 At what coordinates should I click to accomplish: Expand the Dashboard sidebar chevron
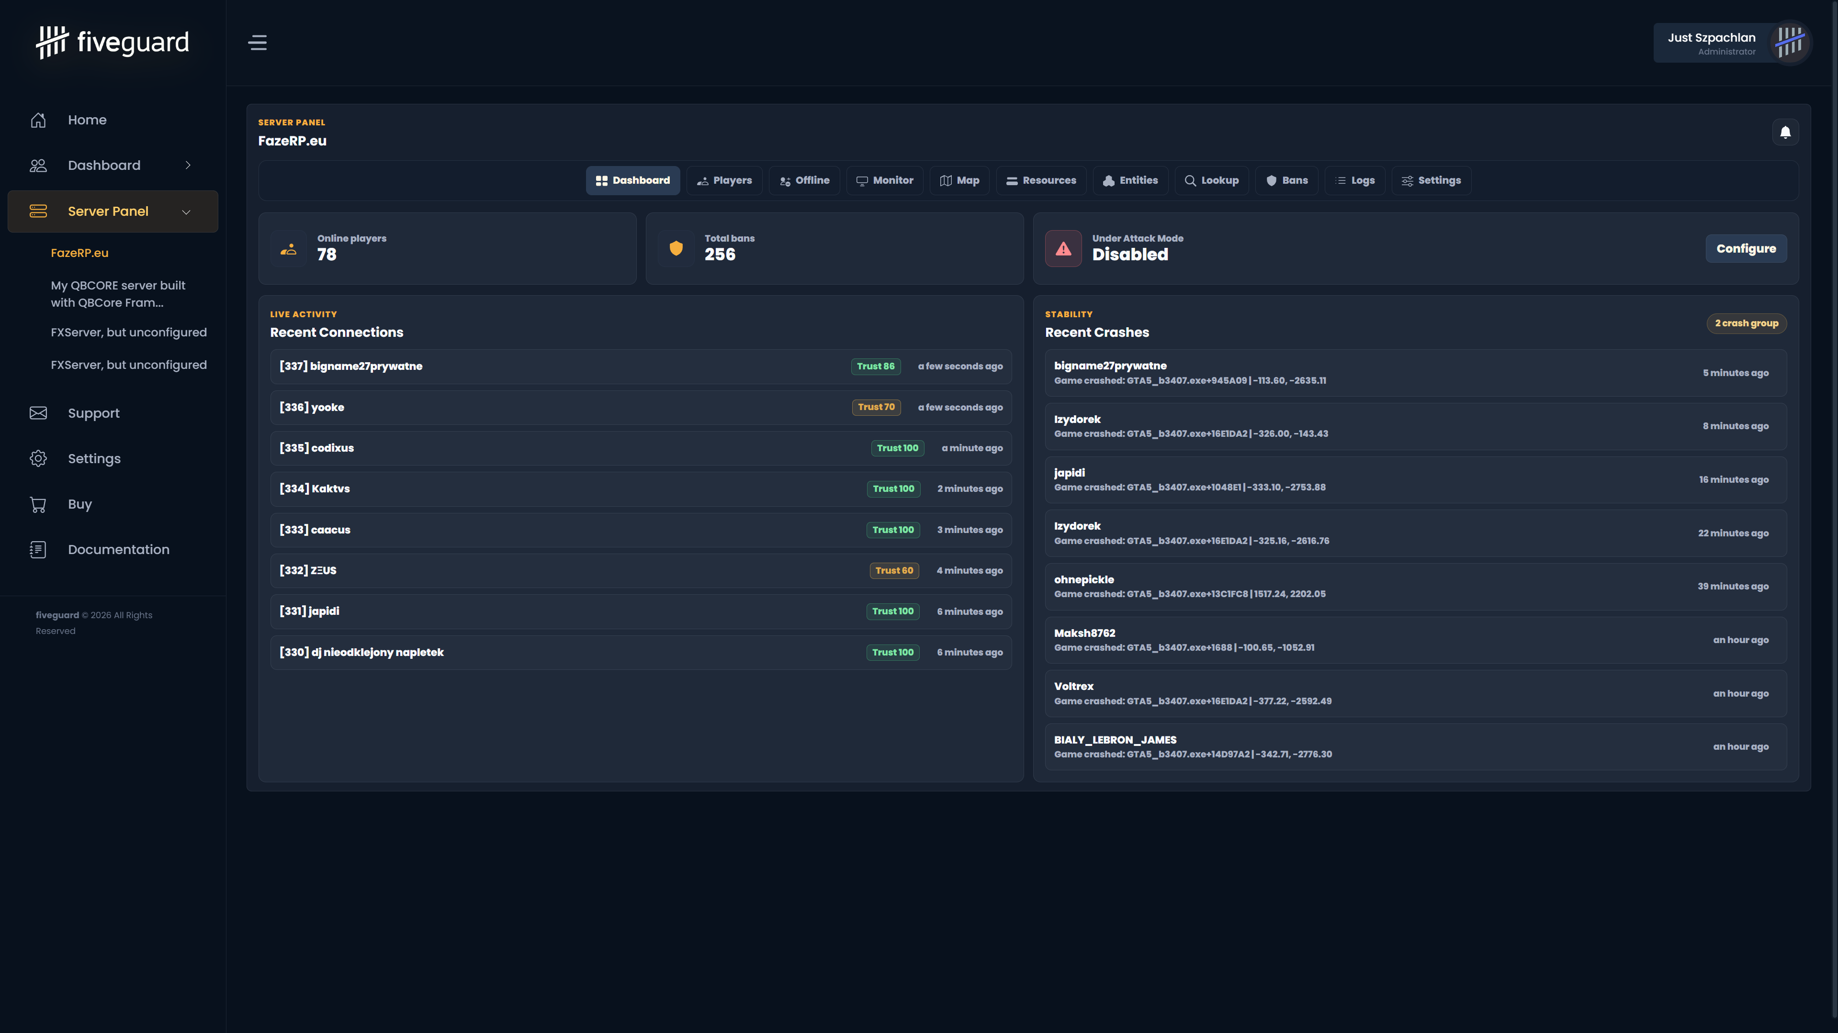pos(188,166)
